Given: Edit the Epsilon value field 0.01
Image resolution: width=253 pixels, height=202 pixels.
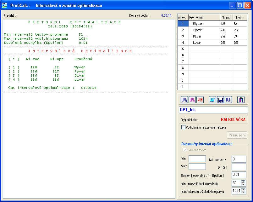Looking at the screenshot, I should (239, 175).
